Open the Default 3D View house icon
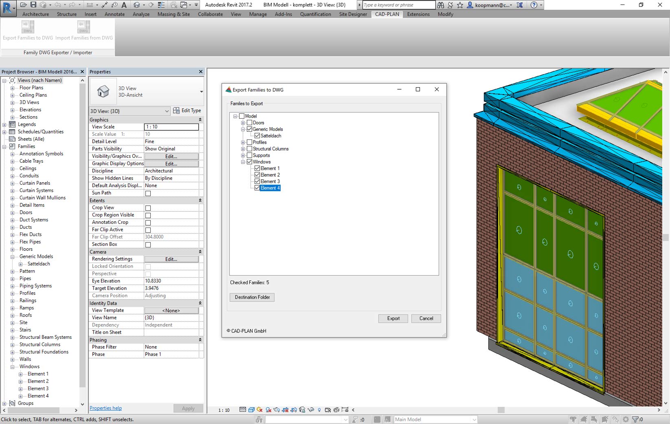 [137, 5]
